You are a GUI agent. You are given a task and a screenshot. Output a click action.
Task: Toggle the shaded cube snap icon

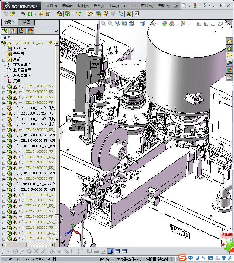coord(110,251)
